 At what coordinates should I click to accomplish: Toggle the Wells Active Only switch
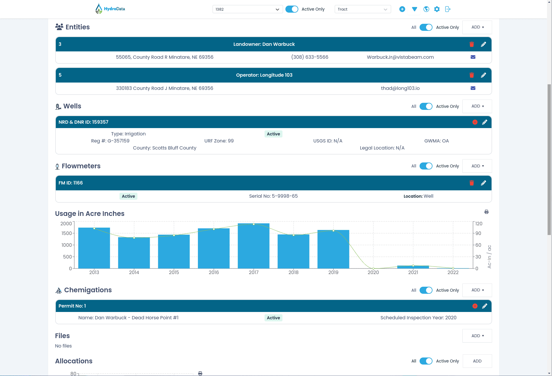pos(426,106)
